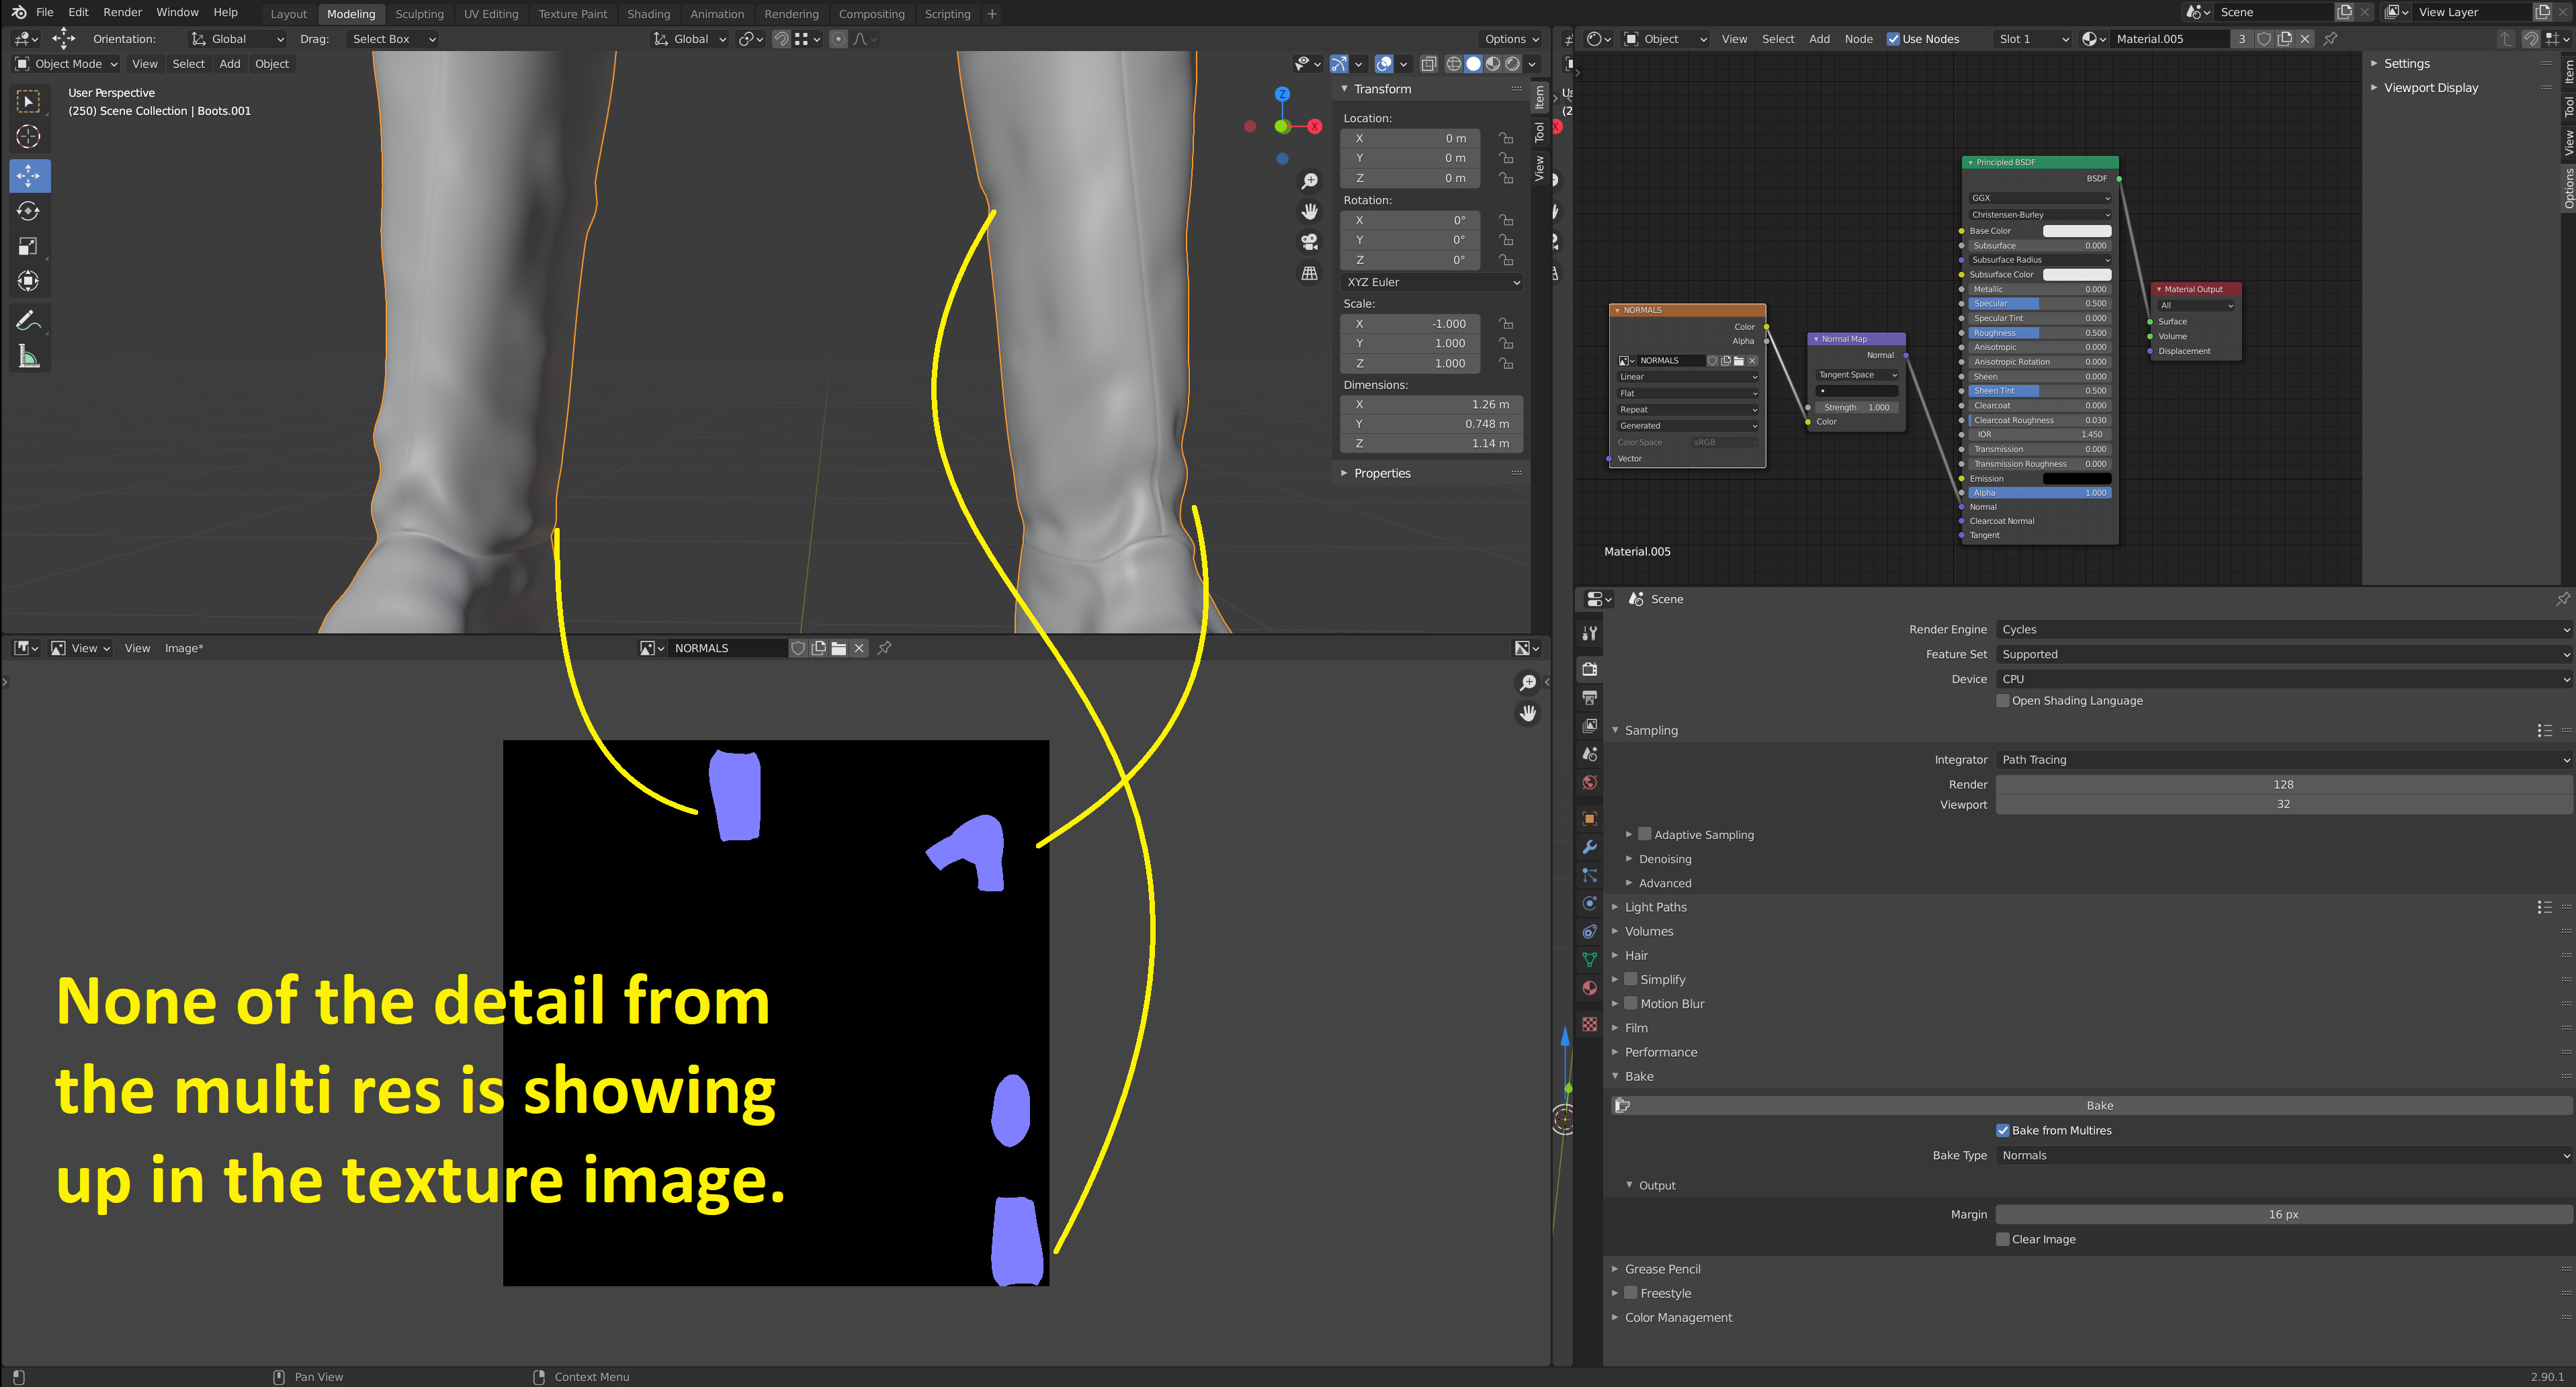Select the Move tool in the toolbar
2576x1387 pixels.
tap(29, 176)
